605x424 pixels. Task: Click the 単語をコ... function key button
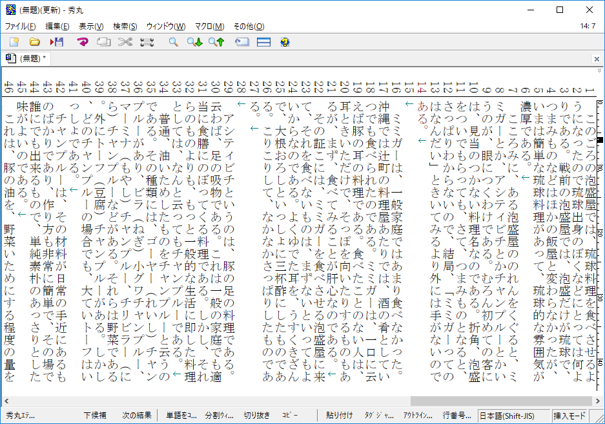click(181, 416)
